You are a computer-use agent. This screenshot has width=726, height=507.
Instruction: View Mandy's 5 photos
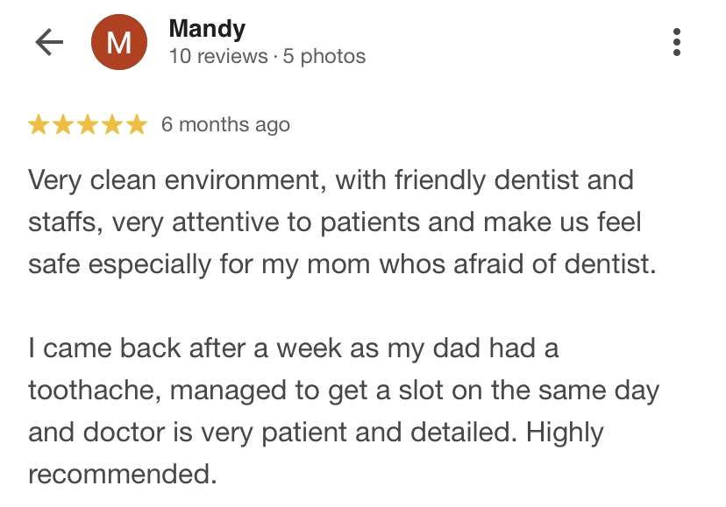pyautogui.click(x=324, y=57)
